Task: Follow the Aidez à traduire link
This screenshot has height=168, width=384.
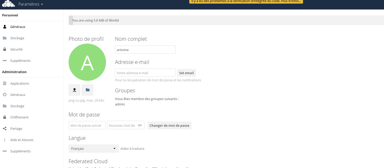Action: click(x=132, y=149)
